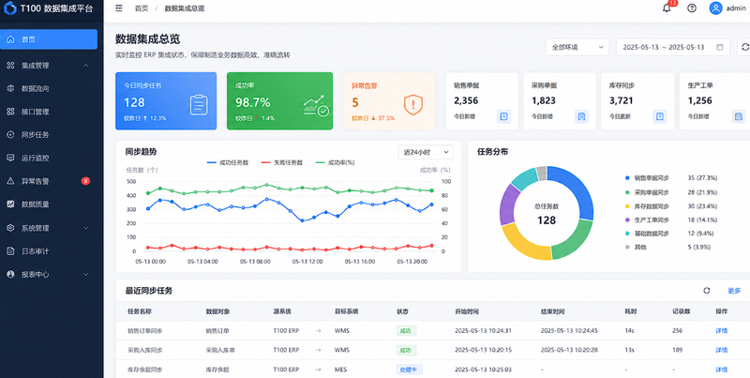This screenshot has width=750, height=378.
Task: Open the notification bell icon
Action: pyautogui.click(x=667, y=8)
